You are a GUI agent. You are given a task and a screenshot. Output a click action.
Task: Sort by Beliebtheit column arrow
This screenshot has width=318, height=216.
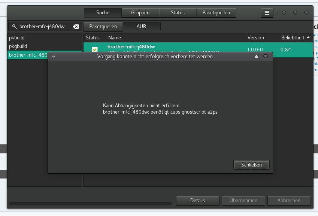click(308, 37)
